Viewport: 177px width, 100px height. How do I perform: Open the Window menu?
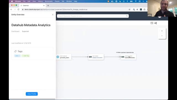[69, 1]
